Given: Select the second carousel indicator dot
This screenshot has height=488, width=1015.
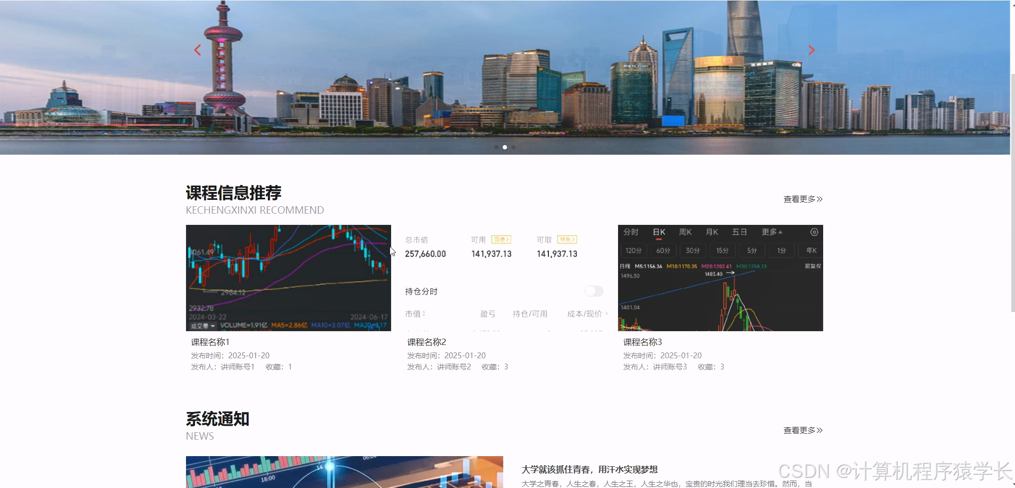Looking at the screenshot, I should point(505,147).
